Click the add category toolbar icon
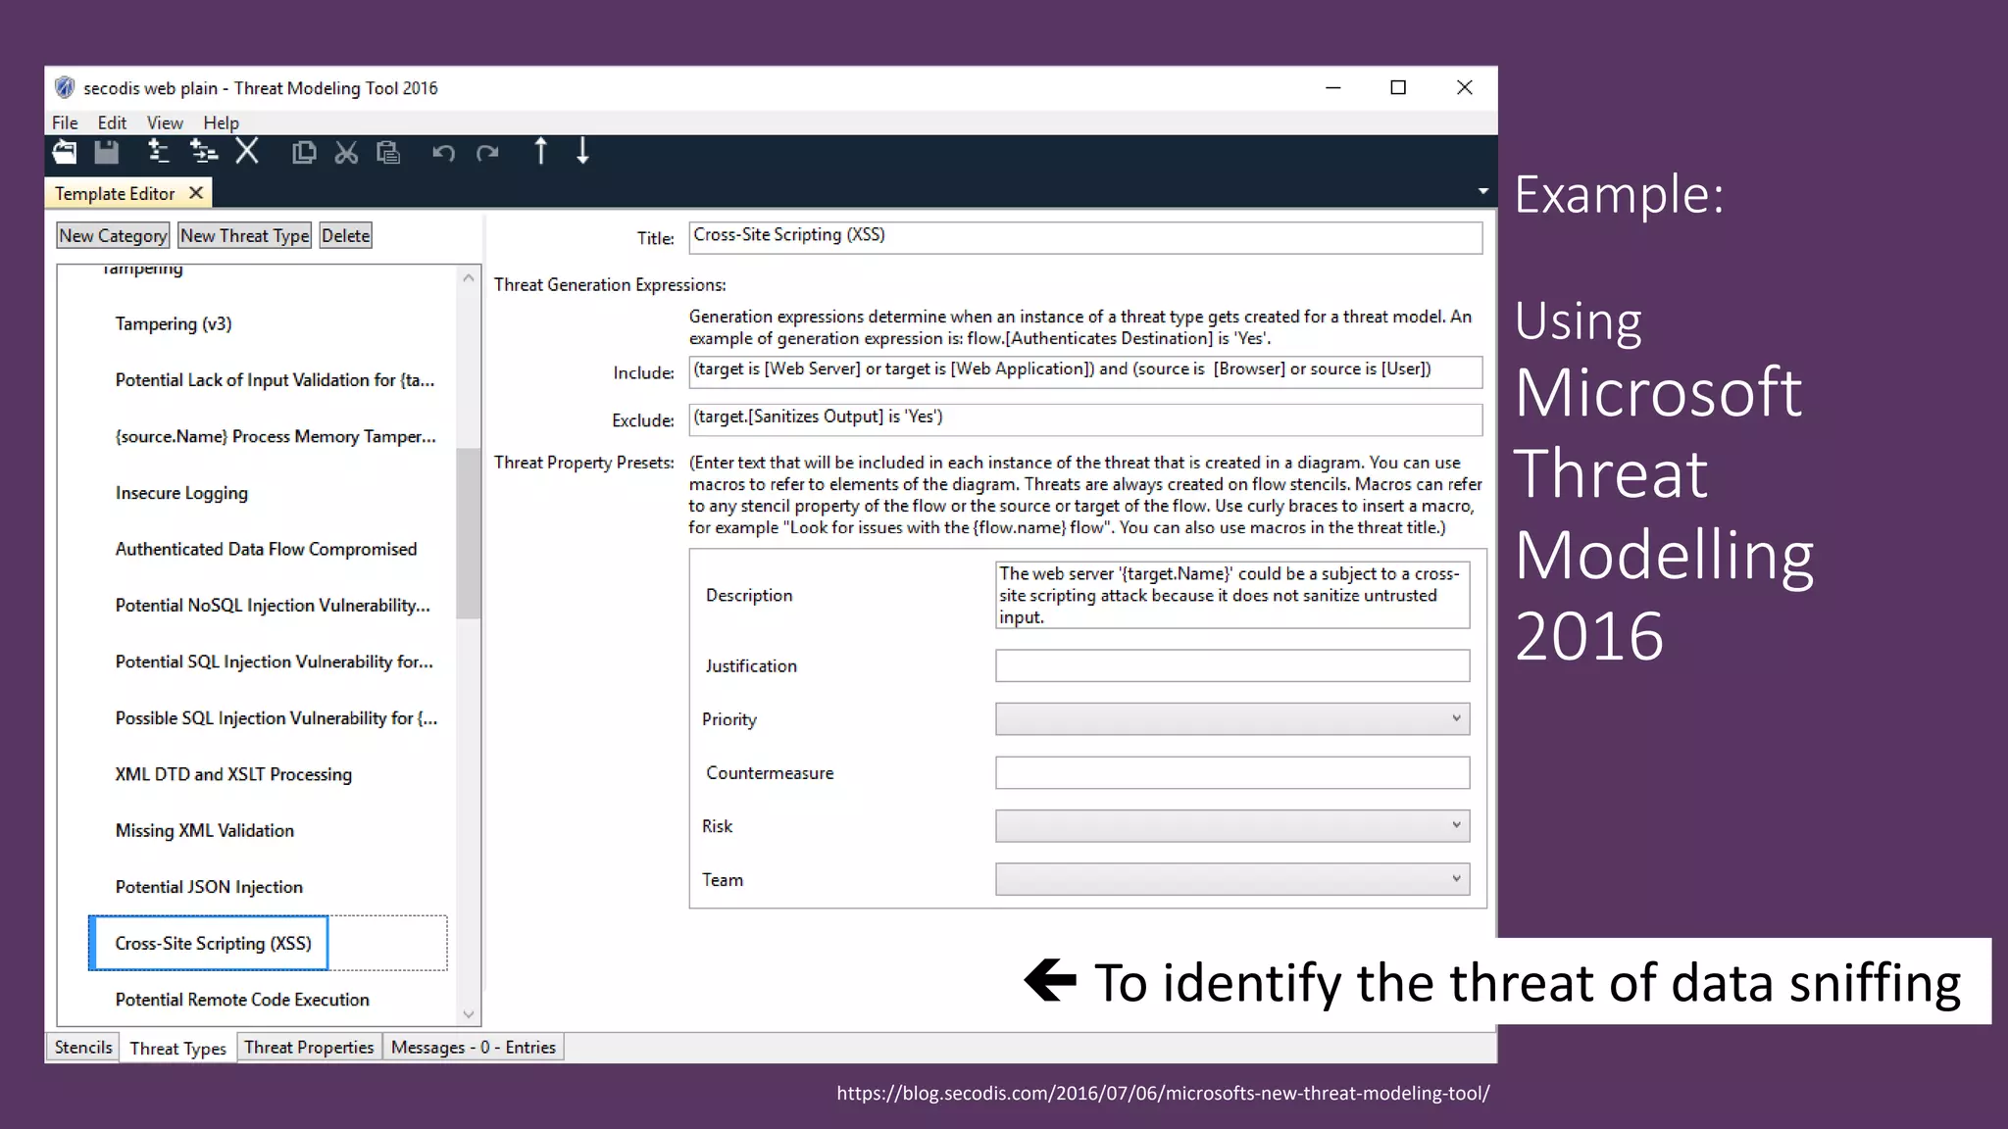This screenshot has width=2008, height=1129. tap(157, 152)
